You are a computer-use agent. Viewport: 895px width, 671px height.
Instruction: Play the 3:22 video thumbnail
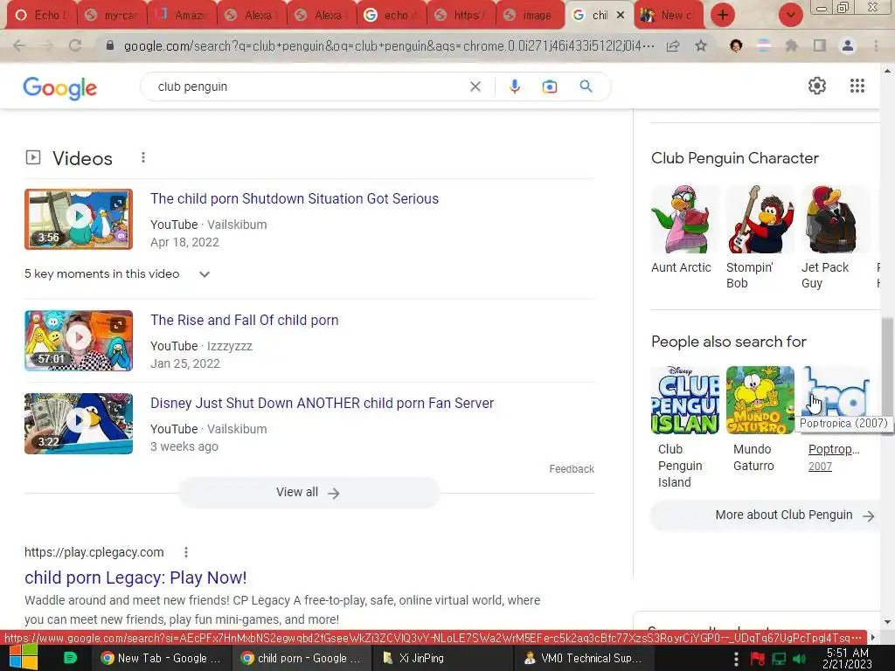79,424
